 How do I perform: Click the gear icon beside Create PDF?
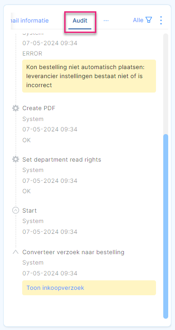pyautogui.click(x=15, y=108)
